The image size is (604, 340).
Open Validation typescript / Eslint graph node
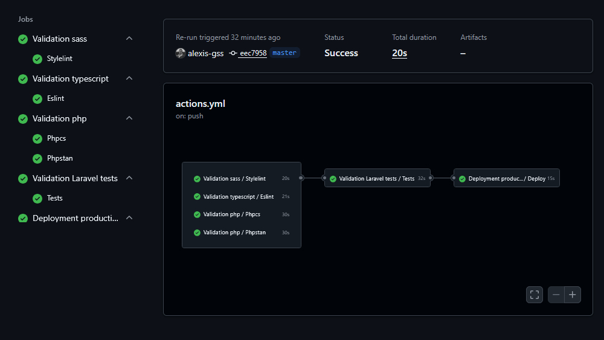pos(242,196)
